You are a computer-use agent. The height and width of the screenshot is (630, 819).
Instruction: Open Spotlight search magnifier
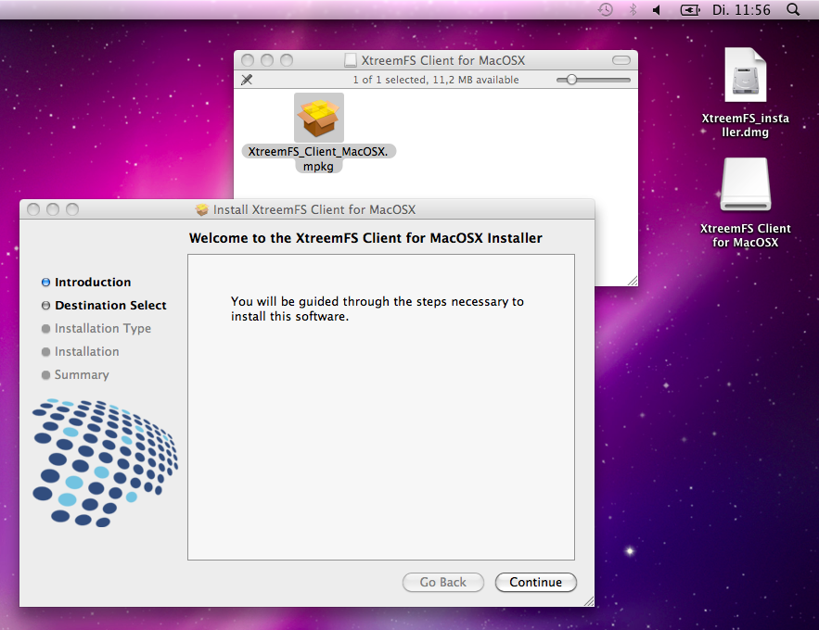(x=793, y=9)
